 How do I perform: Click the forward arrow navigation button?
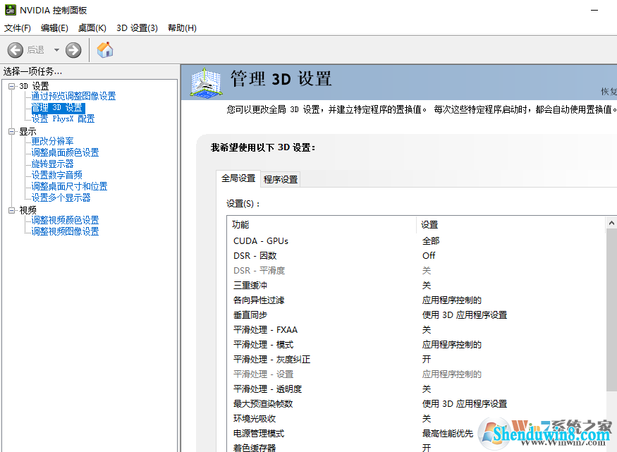point(73,50)
